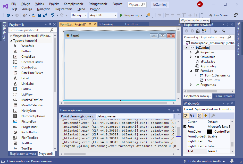Start debugging with the green Rozpocznij button

pyautogui.click(x=130, y=15)
